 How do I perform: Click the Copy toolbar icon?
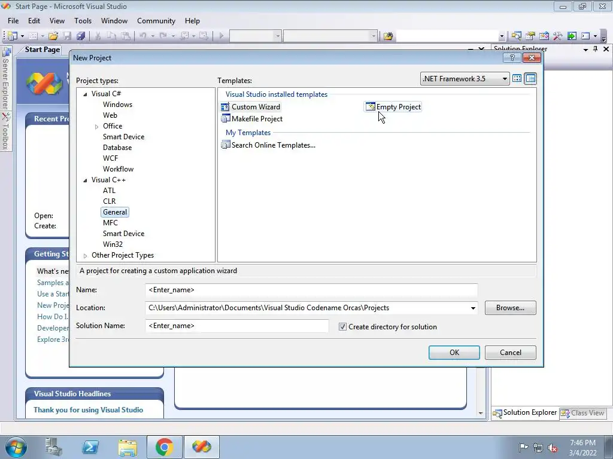pyautogui.click(x=111, y=36)
